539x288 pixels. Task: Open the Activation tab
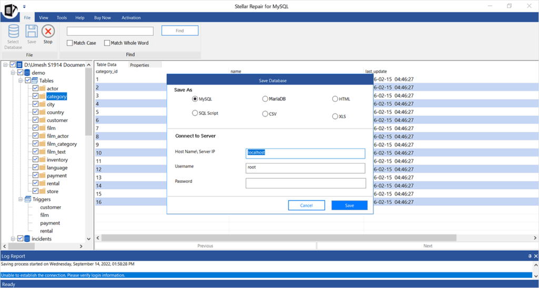point(131,18)
